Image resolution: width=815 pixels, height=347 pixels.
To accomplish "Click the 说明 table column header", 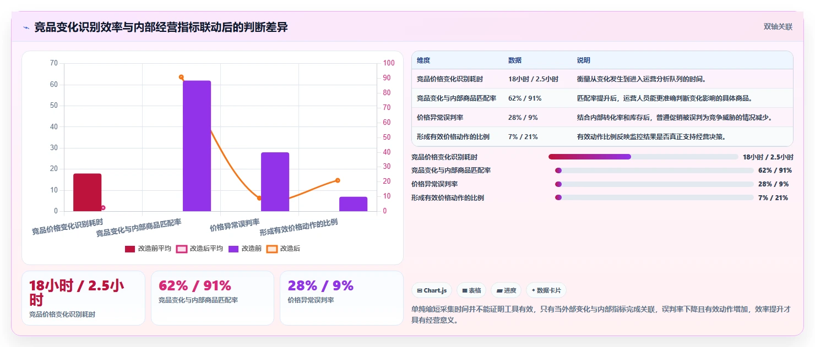I will tap(584, 60).
